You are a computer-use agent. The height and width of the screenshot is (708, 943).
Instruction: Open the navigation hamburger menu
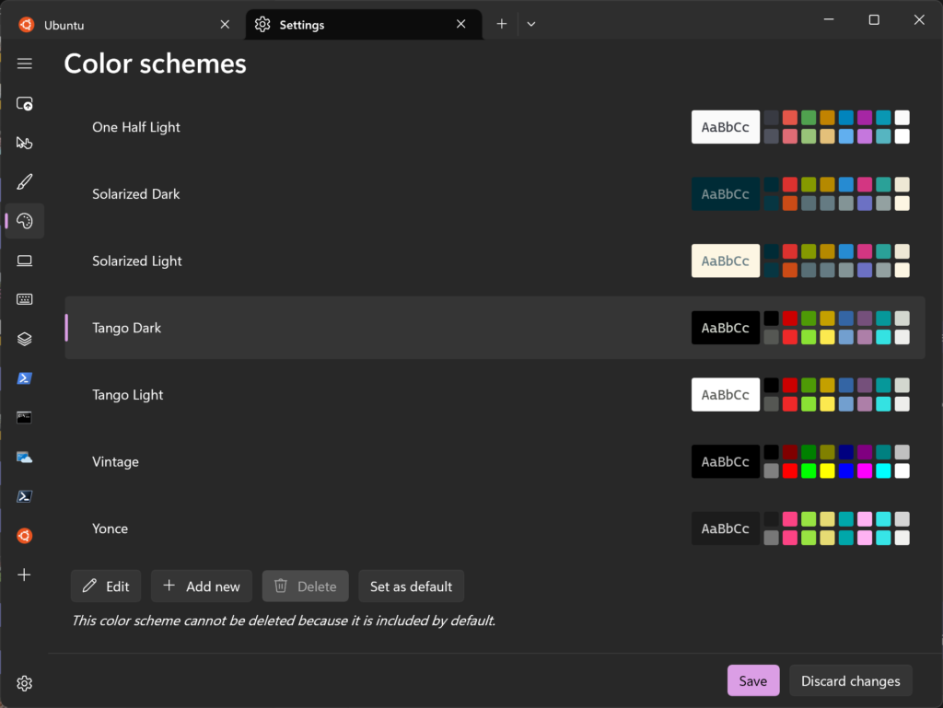24,64
